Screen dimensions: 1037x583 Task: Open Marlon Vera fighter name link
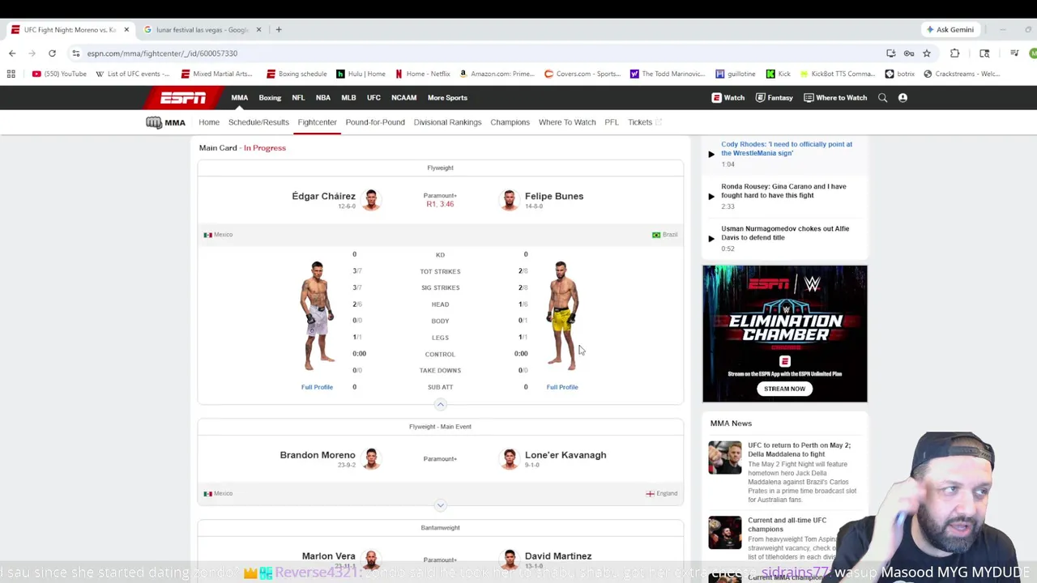click(x=328, y=556)
